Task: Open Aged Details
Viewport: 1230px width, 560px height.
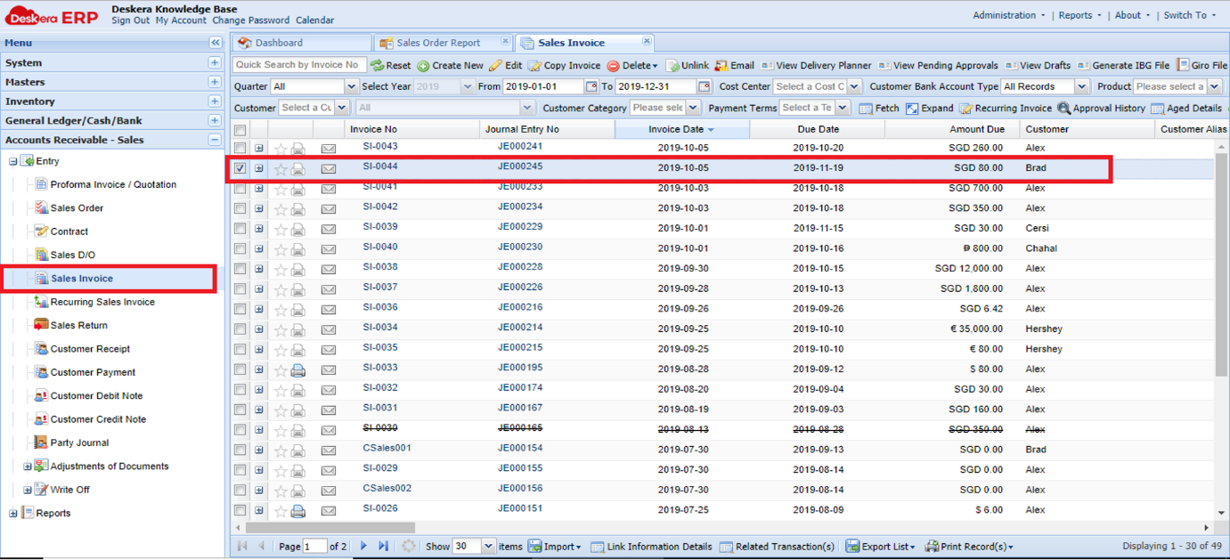Action: pos(1186,109)
